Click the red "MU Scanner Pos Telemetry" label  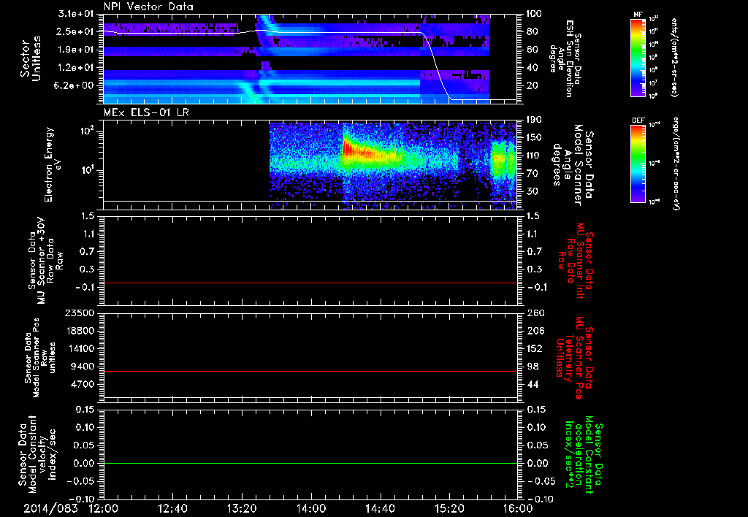point(574,359)
